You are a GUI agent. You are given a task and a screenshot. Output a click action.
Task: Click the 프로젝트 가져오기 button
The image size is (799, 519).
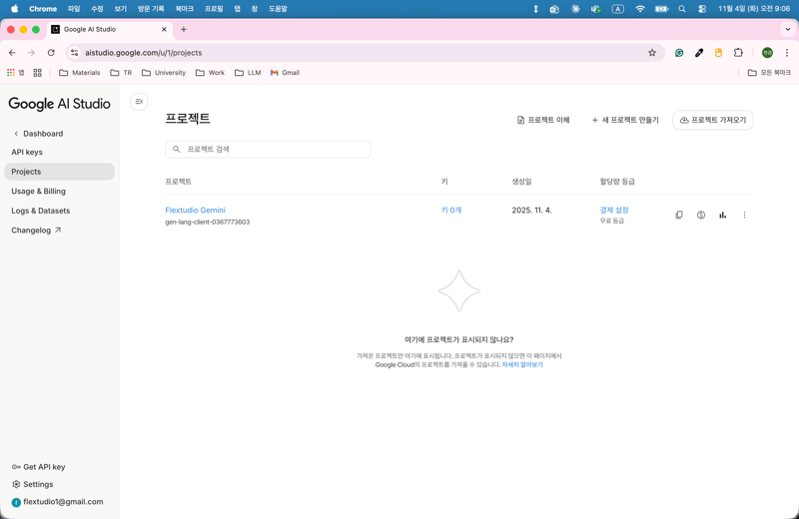(713, 120)
